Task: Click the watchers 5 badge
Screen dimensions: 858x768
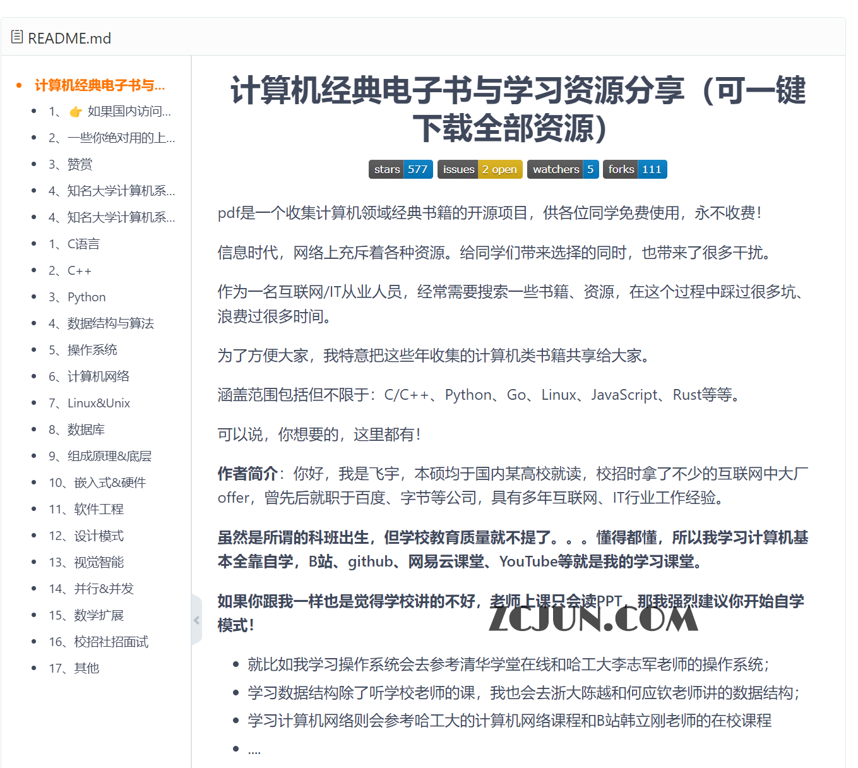Action: (563, 169)
